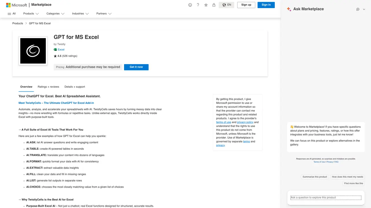Start new chat icon in Ask Marketplace

pos(358,9)
